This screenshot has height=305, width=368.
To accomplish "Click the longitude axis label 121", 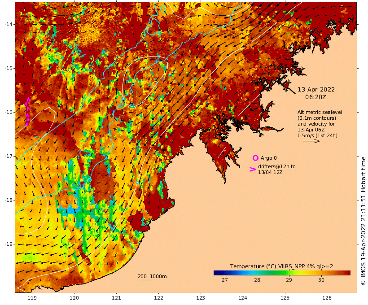I will [116, 298].
